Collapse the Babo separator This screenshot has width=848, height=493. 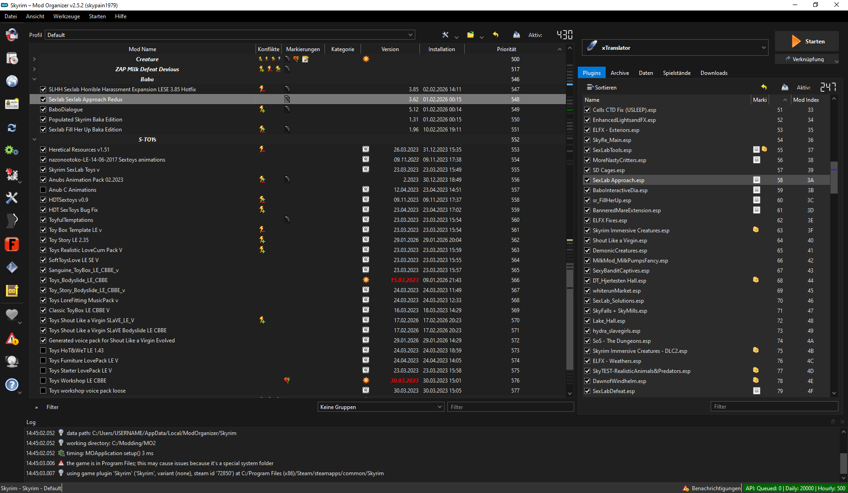pos(34,79)
